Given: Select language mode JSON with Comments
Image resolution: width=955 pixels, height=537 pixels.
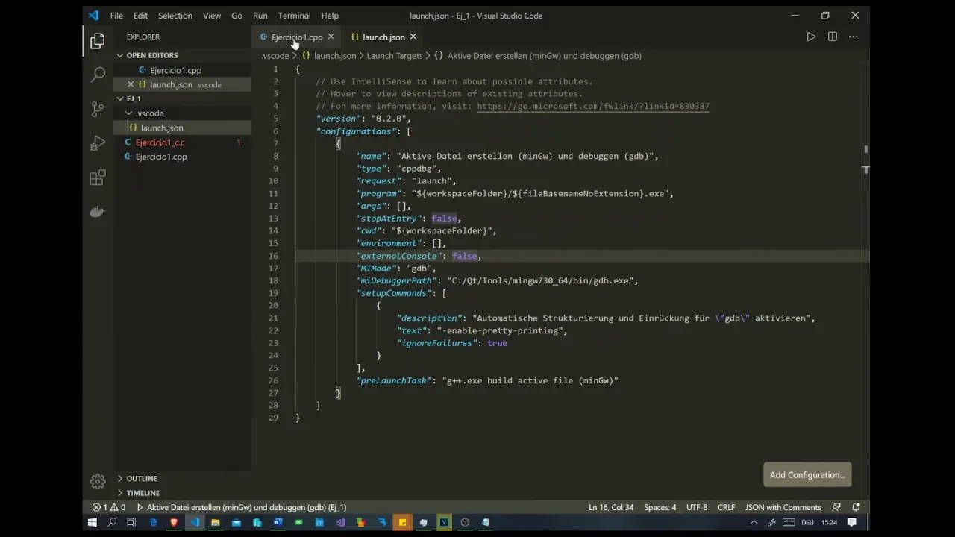Looking at the screenshot, I should [783, 507].
